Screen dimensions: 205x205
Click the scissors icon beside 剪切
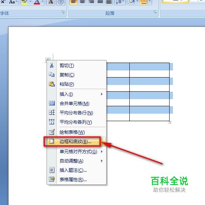(x=52, y=65)
